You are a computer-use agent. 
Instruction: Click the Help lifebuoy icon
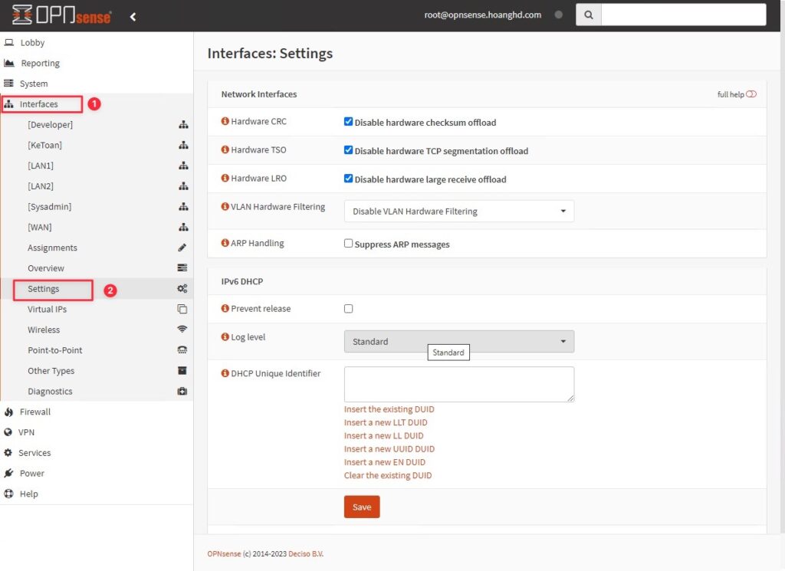8,494
